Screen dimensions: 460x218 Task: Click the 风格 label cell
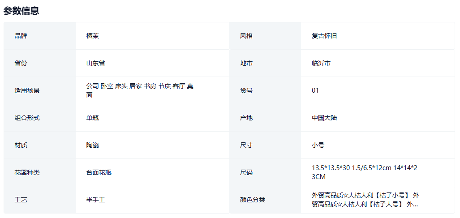[x=246, y=36]
